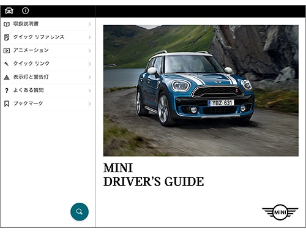Click the car vehicle icon in top bar
The height and width of the screenshot is (237, 306).
pyautogui.click(x=9, y=10)
